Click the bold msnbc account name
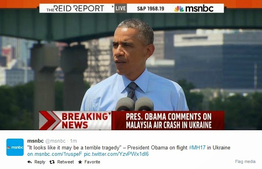 (x=35, y=141)
